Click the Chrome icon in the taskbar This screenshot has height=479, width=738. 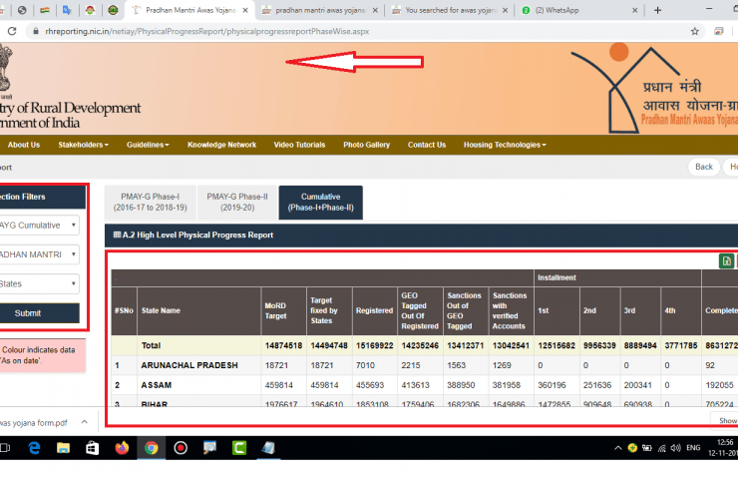[151, 448]
